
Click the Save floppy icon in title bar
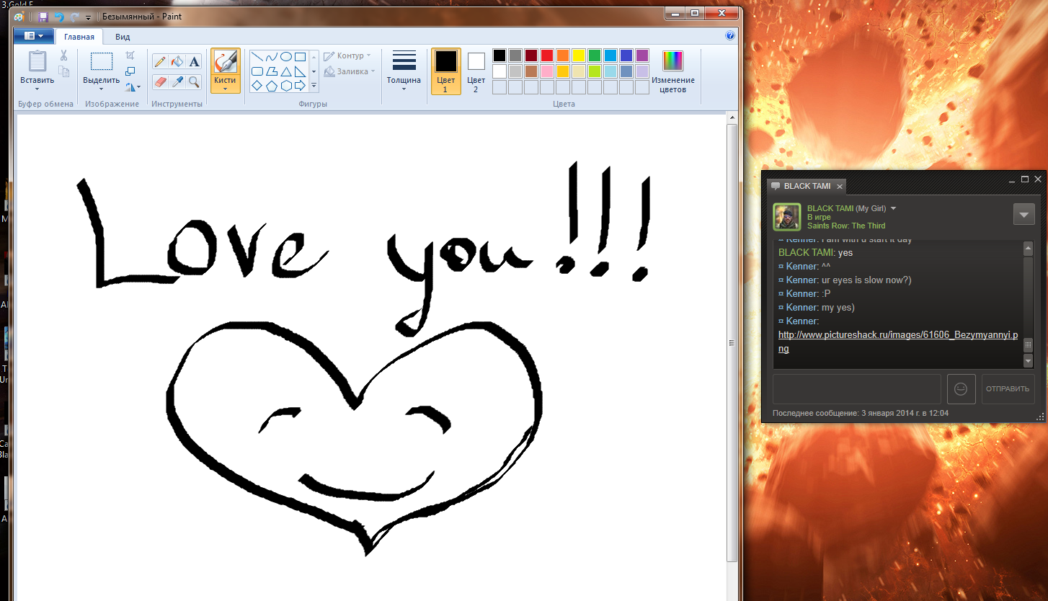click(43, 17)
